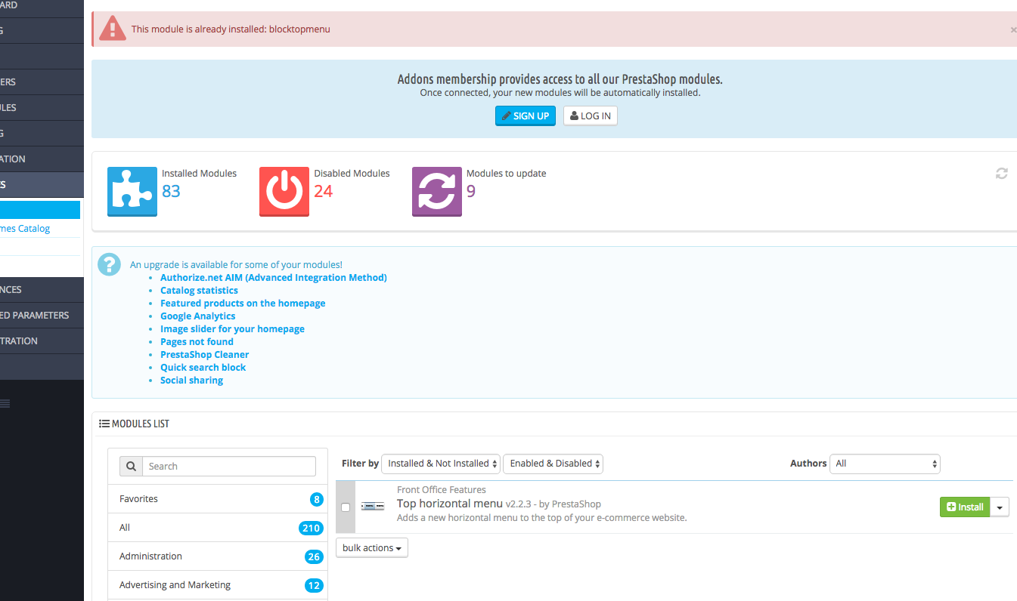
Task: Click the question mark help icon
Action: coord(110,264)
